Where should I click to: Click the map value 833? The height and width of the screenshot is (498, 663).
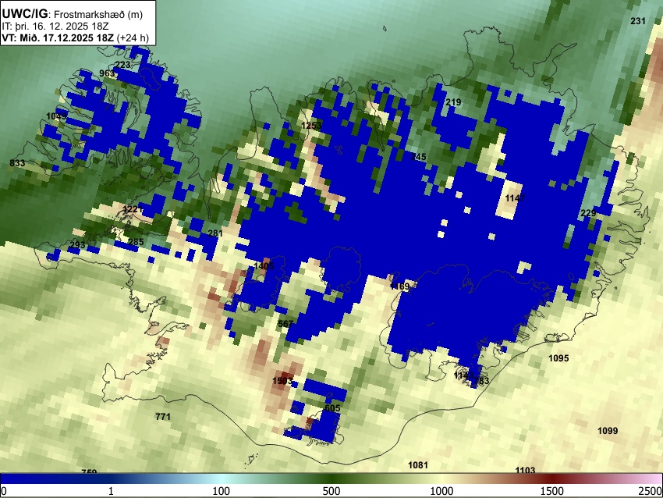click(17, 163)
